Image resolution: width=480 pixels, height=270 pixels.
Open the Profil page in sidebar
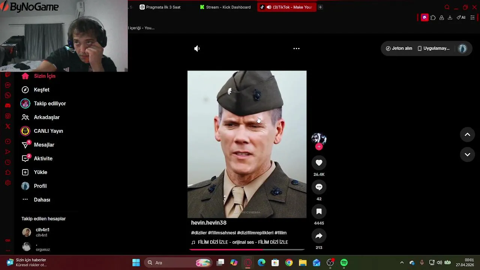pyautogui.click(x=34, y=186)
